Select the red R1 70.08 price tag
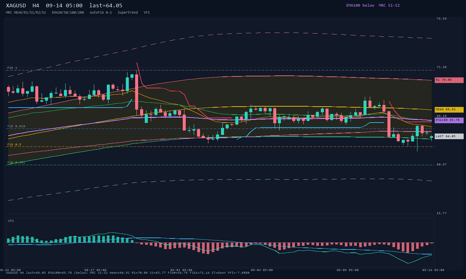Viewport: 466px width, 279px height. [449, 80]
